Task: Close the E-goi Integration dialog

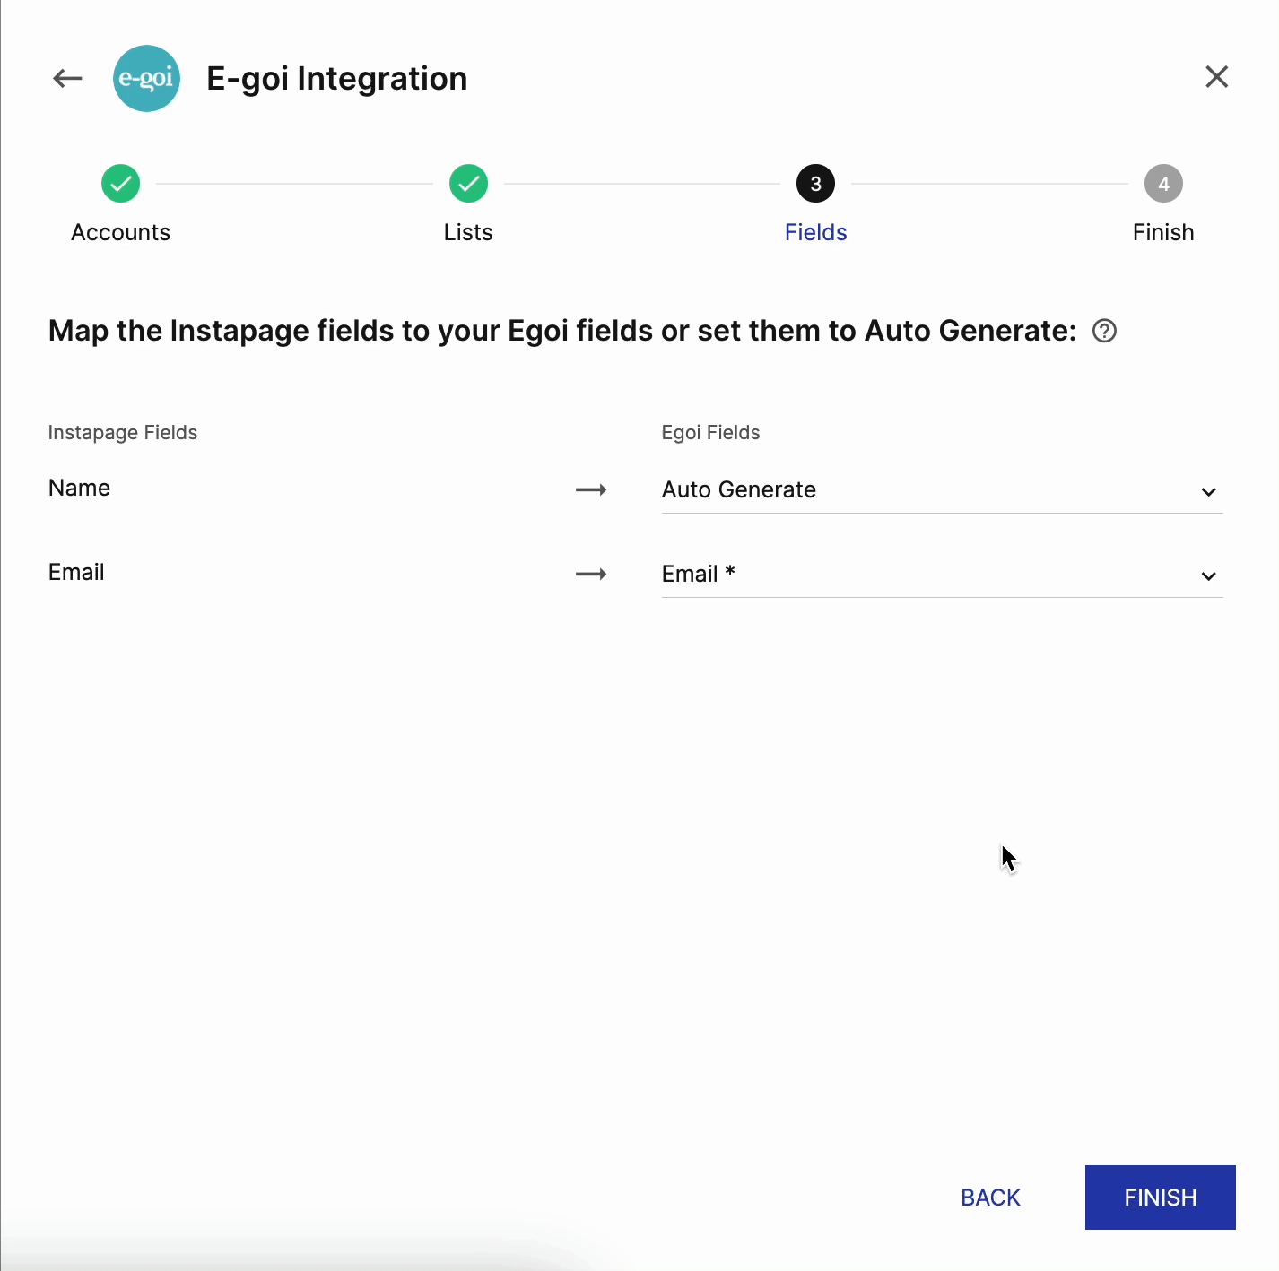Action: [x=1216, y=77]
